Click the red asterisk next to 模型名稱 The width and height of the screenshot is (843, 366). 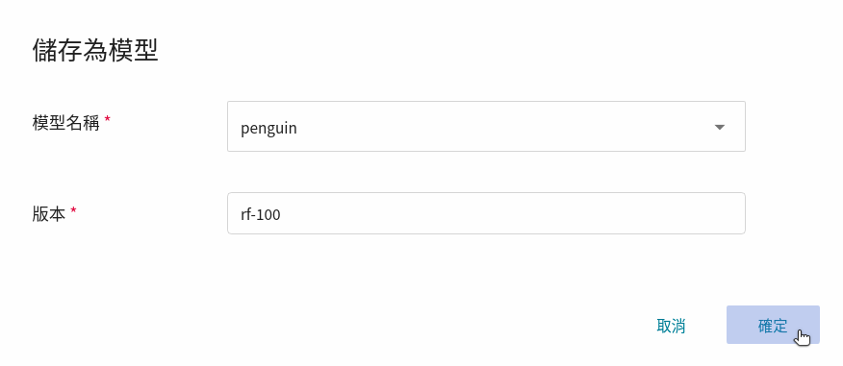tap(107, 120)
